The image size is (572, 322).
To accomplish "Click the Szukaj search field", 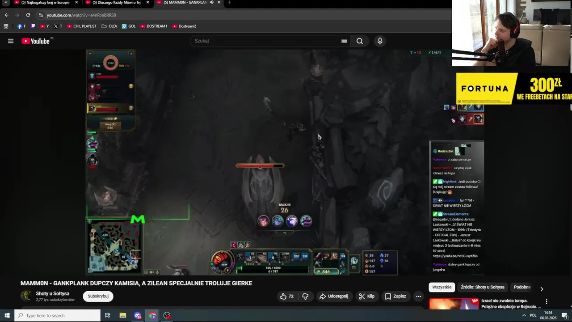I will pos(266,41).
